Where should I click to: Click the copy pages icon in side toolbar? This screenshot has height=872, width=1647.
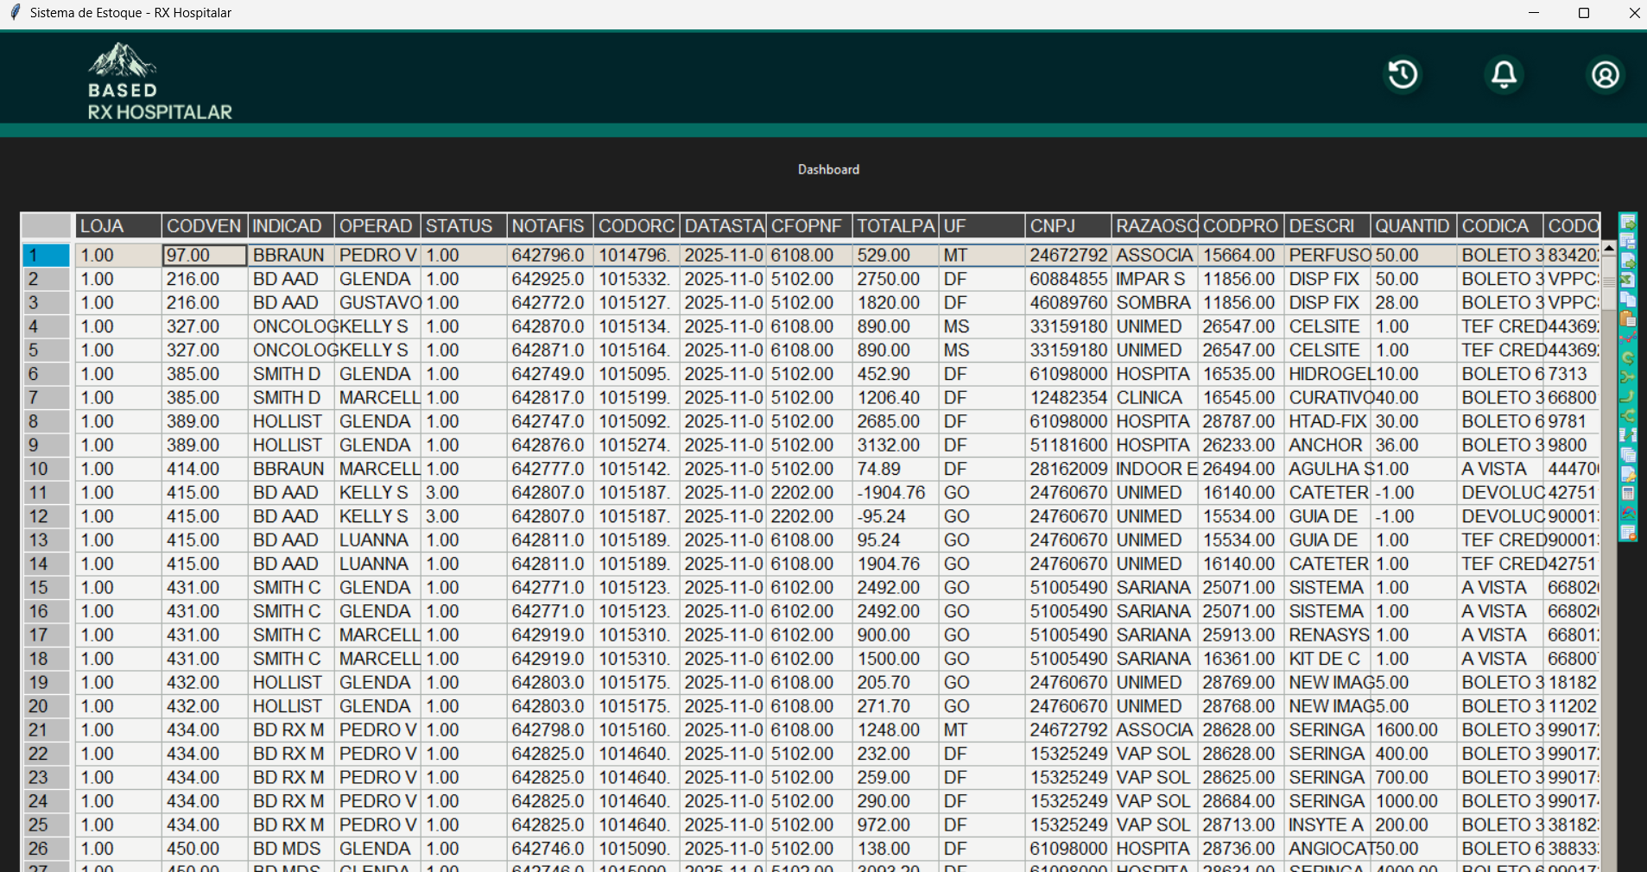tap(1628, 299)
